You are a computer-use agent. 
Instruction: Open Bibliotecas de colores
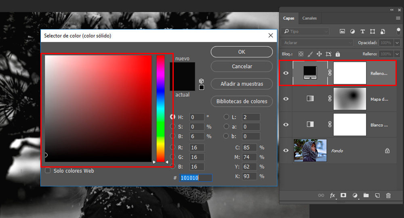click(x=242, y=101)
